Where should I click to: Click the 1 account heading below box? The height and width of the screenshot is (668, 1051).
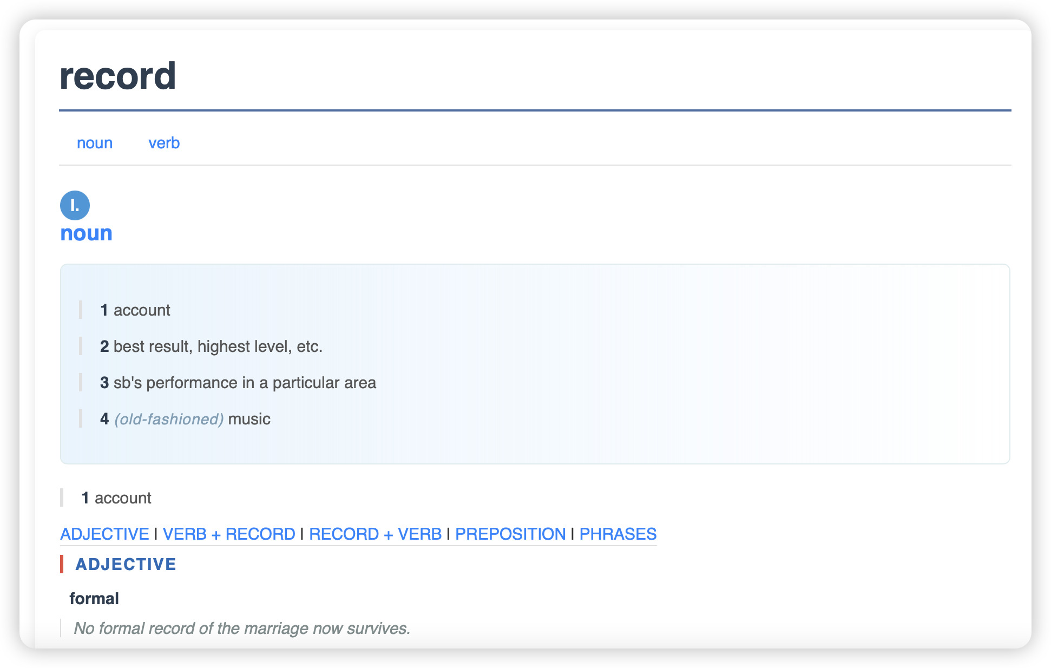pos(116,498)
